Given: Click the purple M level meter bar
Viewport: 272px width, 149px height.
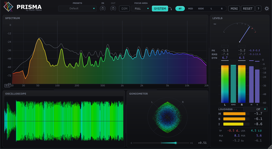Looking at the screenshot, I should (x=251, y=85).
